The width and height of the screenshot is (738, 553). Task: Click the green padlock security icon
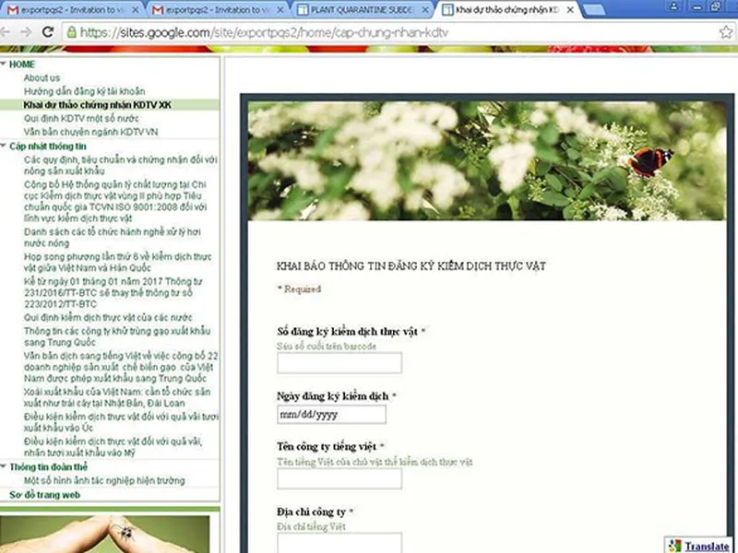71,31
